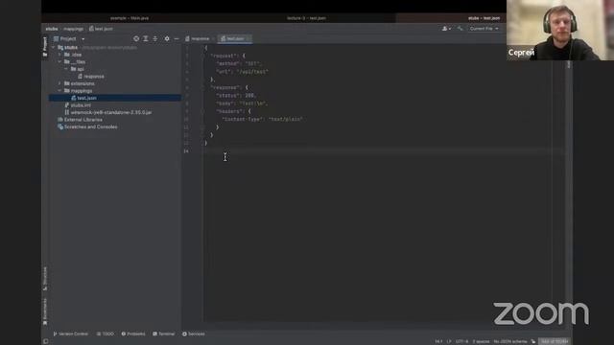
Task: Collapse the api folder
Action: click(x=66, y=69)
